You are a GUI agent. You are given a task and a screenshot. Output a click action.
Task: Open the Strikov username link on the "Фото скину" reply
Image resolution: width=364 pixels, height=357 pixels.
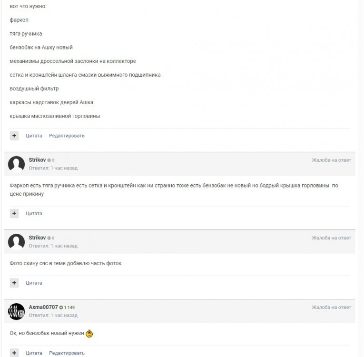point(37,238)
